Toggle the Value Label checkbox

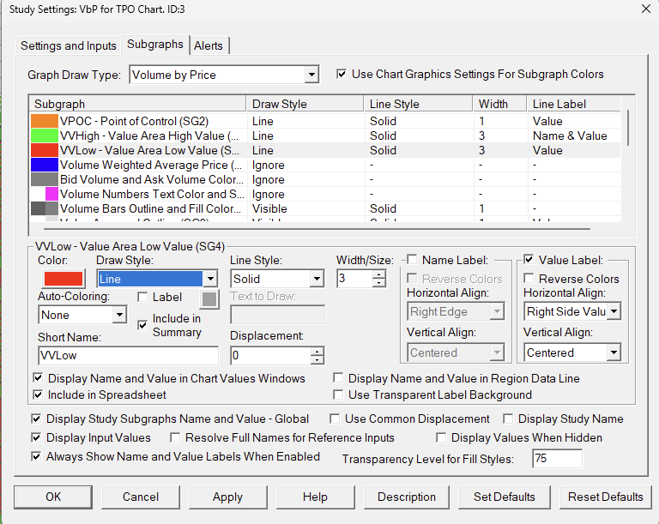[x=529, y=260]
